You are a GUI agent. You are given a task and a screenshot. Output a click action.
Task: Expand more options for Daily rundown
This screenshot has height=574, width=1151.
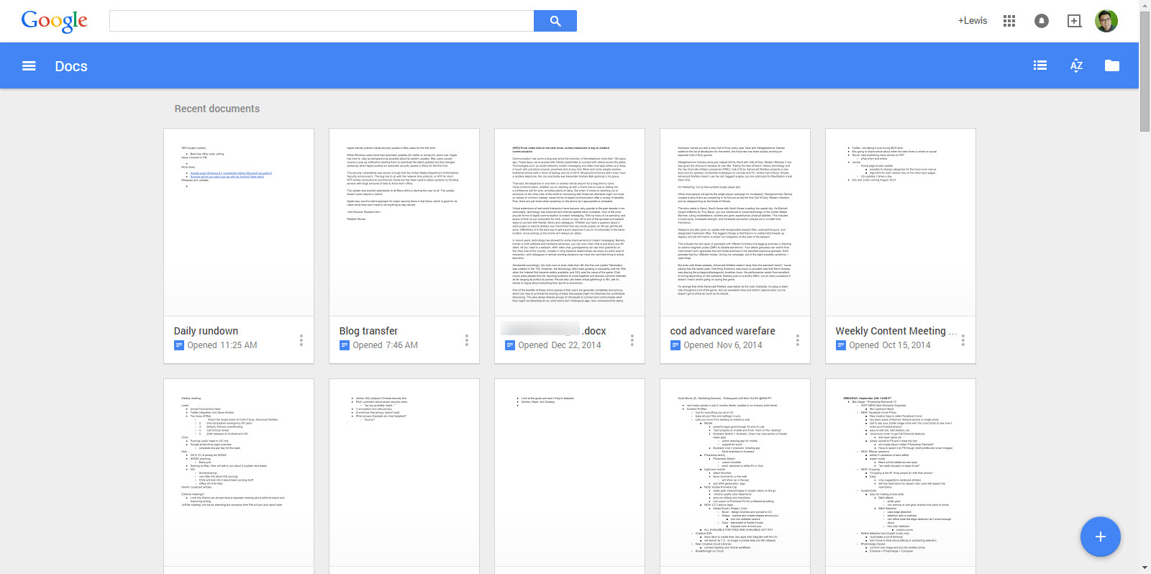[x=301, y=340]
